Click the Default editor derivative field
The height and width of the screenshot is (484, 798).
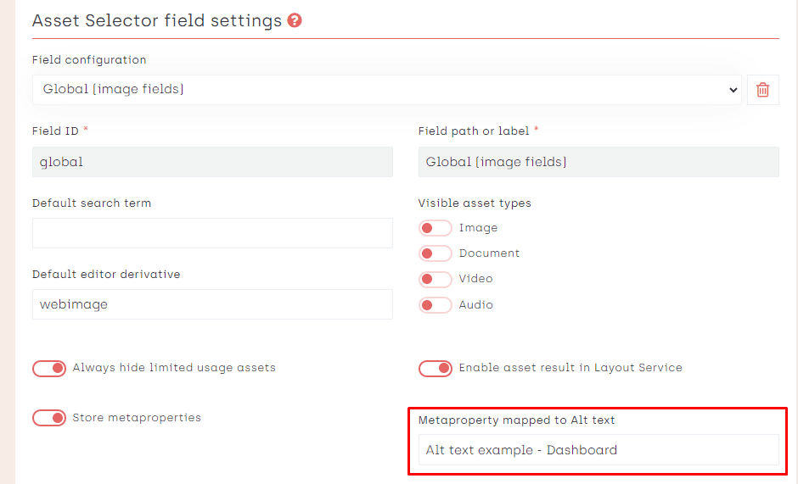(212, 304)
